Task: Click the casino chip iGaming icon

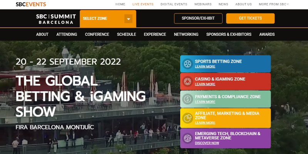Action: pyautogui.click(x=187, y=82)
